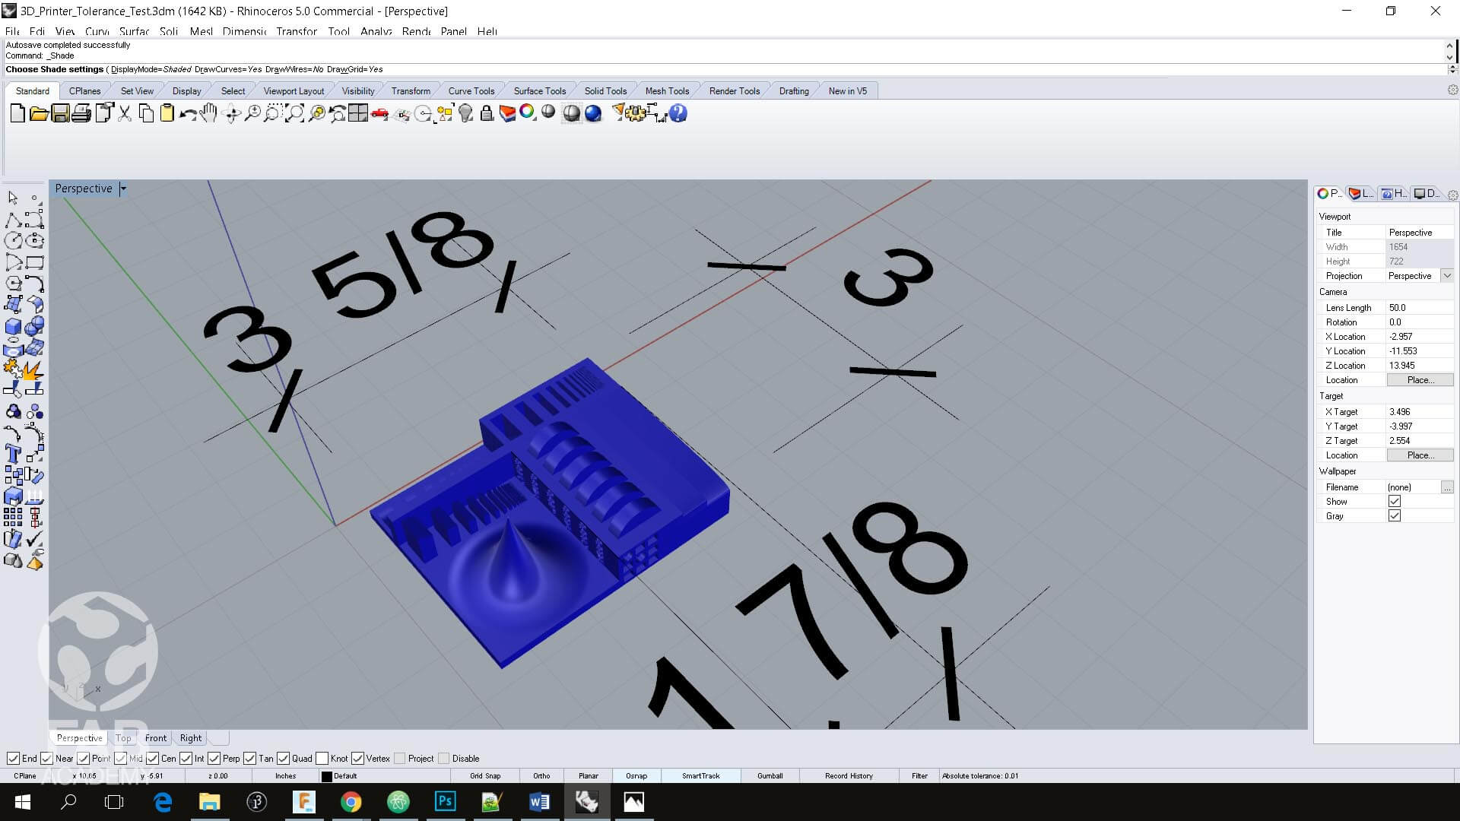
Task: Open Chrome from the taskbar
Action: (x=351, y=802)
